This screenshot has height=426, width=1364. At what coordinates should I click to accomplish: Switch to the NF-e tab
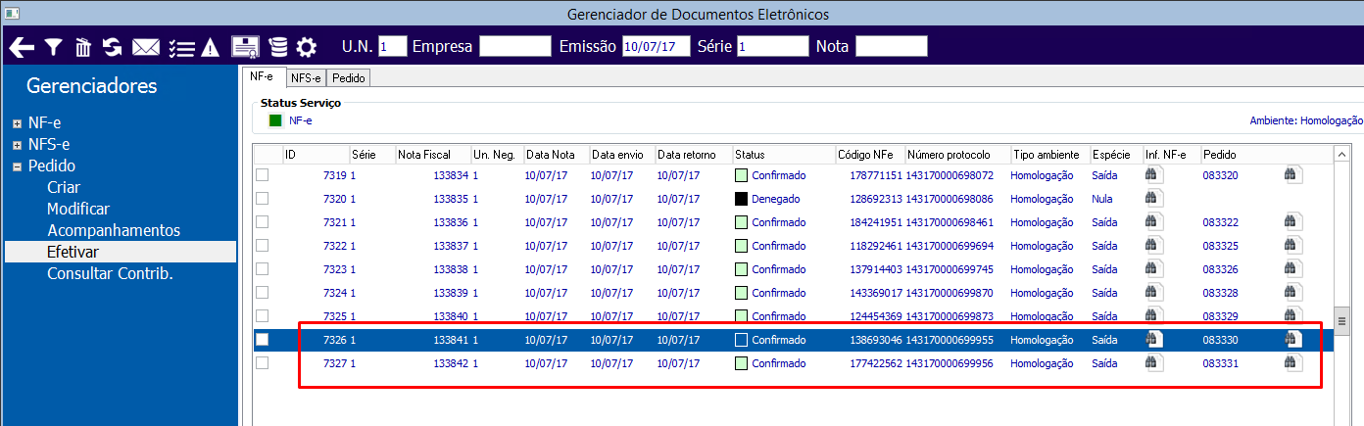tap(263, 76)
